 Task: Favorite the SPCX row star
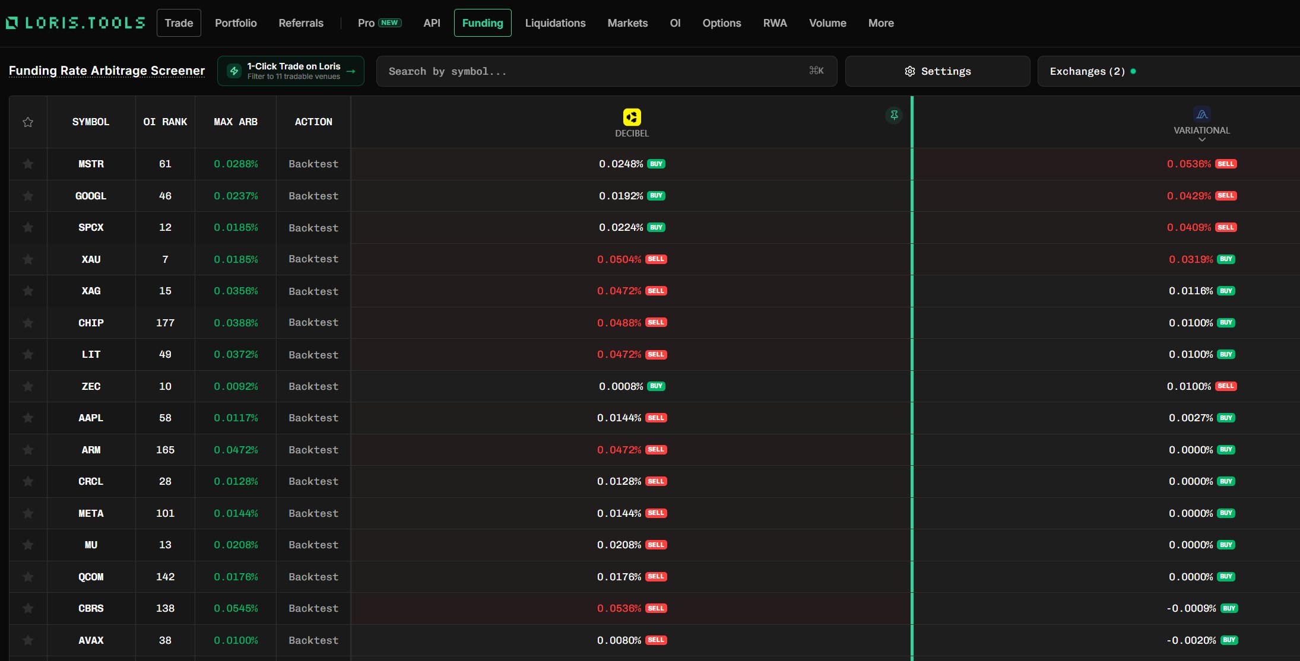coord(28,227)
